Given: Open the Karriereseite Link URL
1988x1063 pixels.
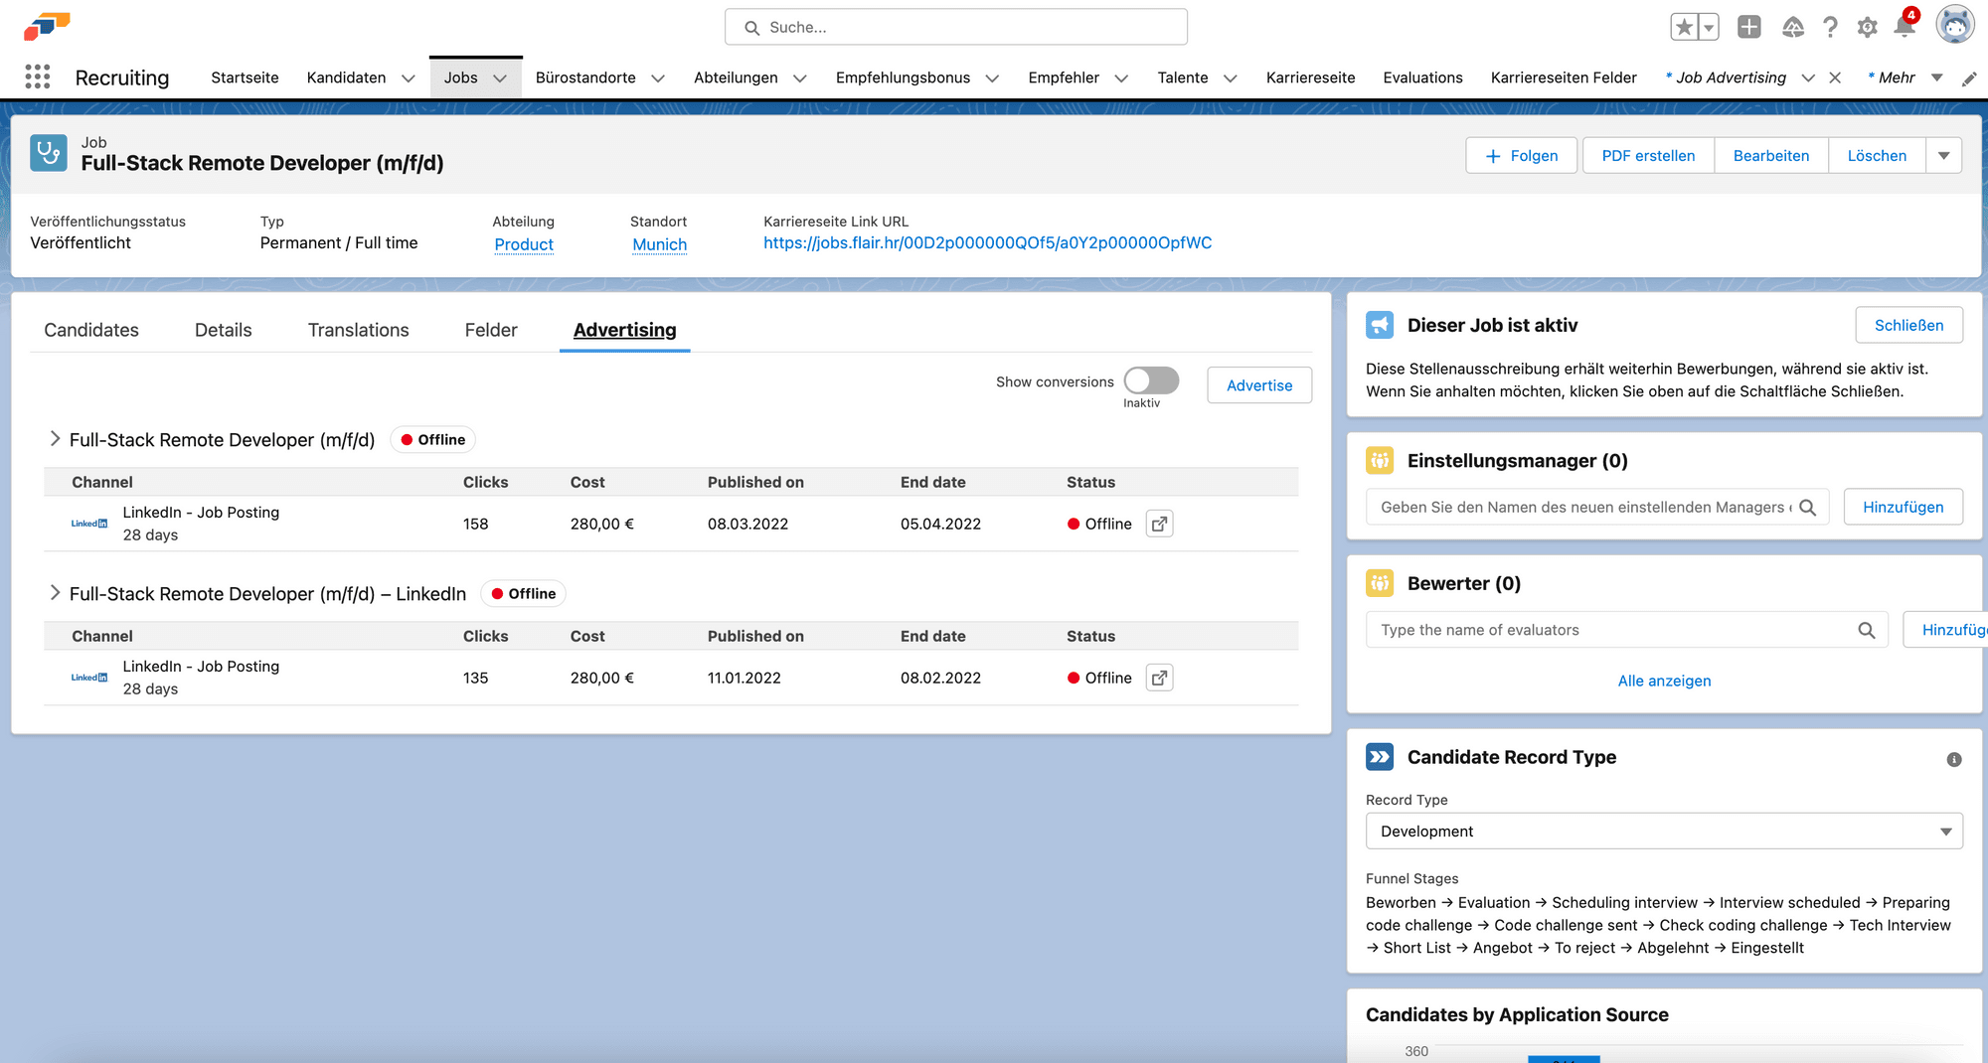Looking at the screenshot, I should 987,242.
